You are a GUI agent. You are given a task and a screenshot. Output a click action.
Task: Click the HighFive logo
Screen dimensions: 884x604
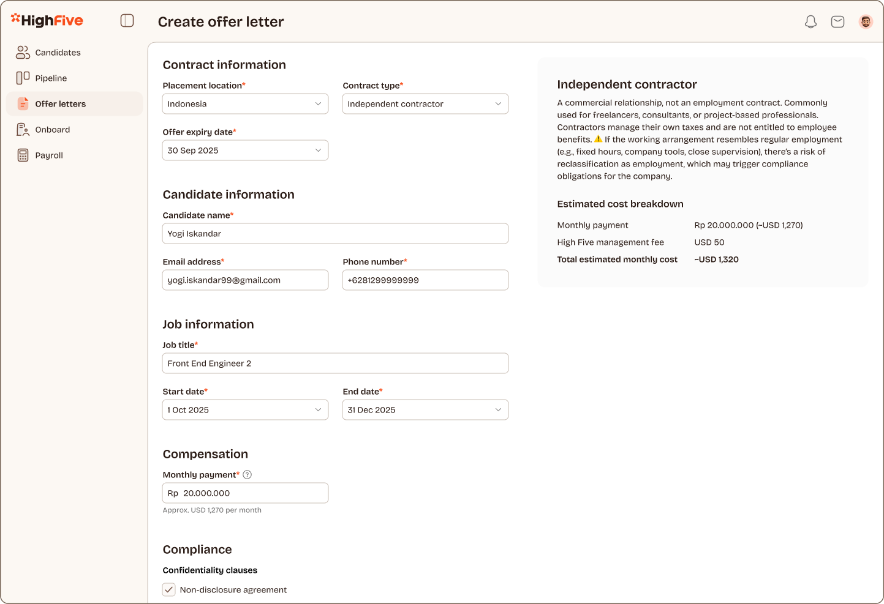click(47, 20)
